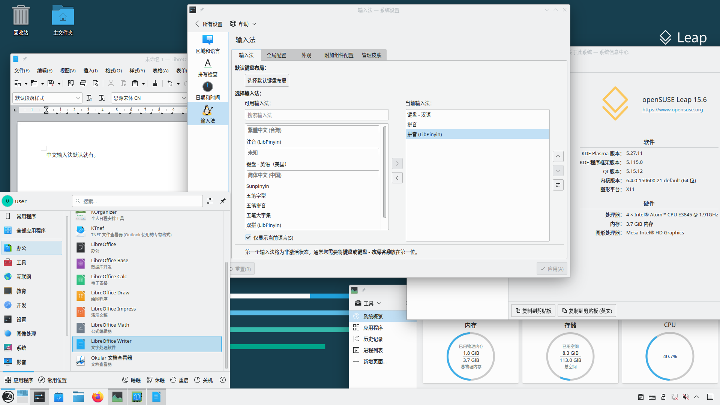Image resolution: width=720 pixels, height=405 pixels.
Task: Launch Firefox from the taskbar
Action: click(x=97, y=397)
